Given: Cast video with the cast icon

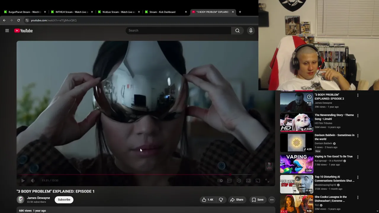Looking at the screenshot, I should pos(258,180).
